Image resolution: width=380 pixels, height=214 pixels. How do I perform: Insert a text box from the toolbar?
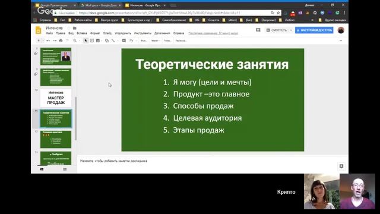[92, 41]
